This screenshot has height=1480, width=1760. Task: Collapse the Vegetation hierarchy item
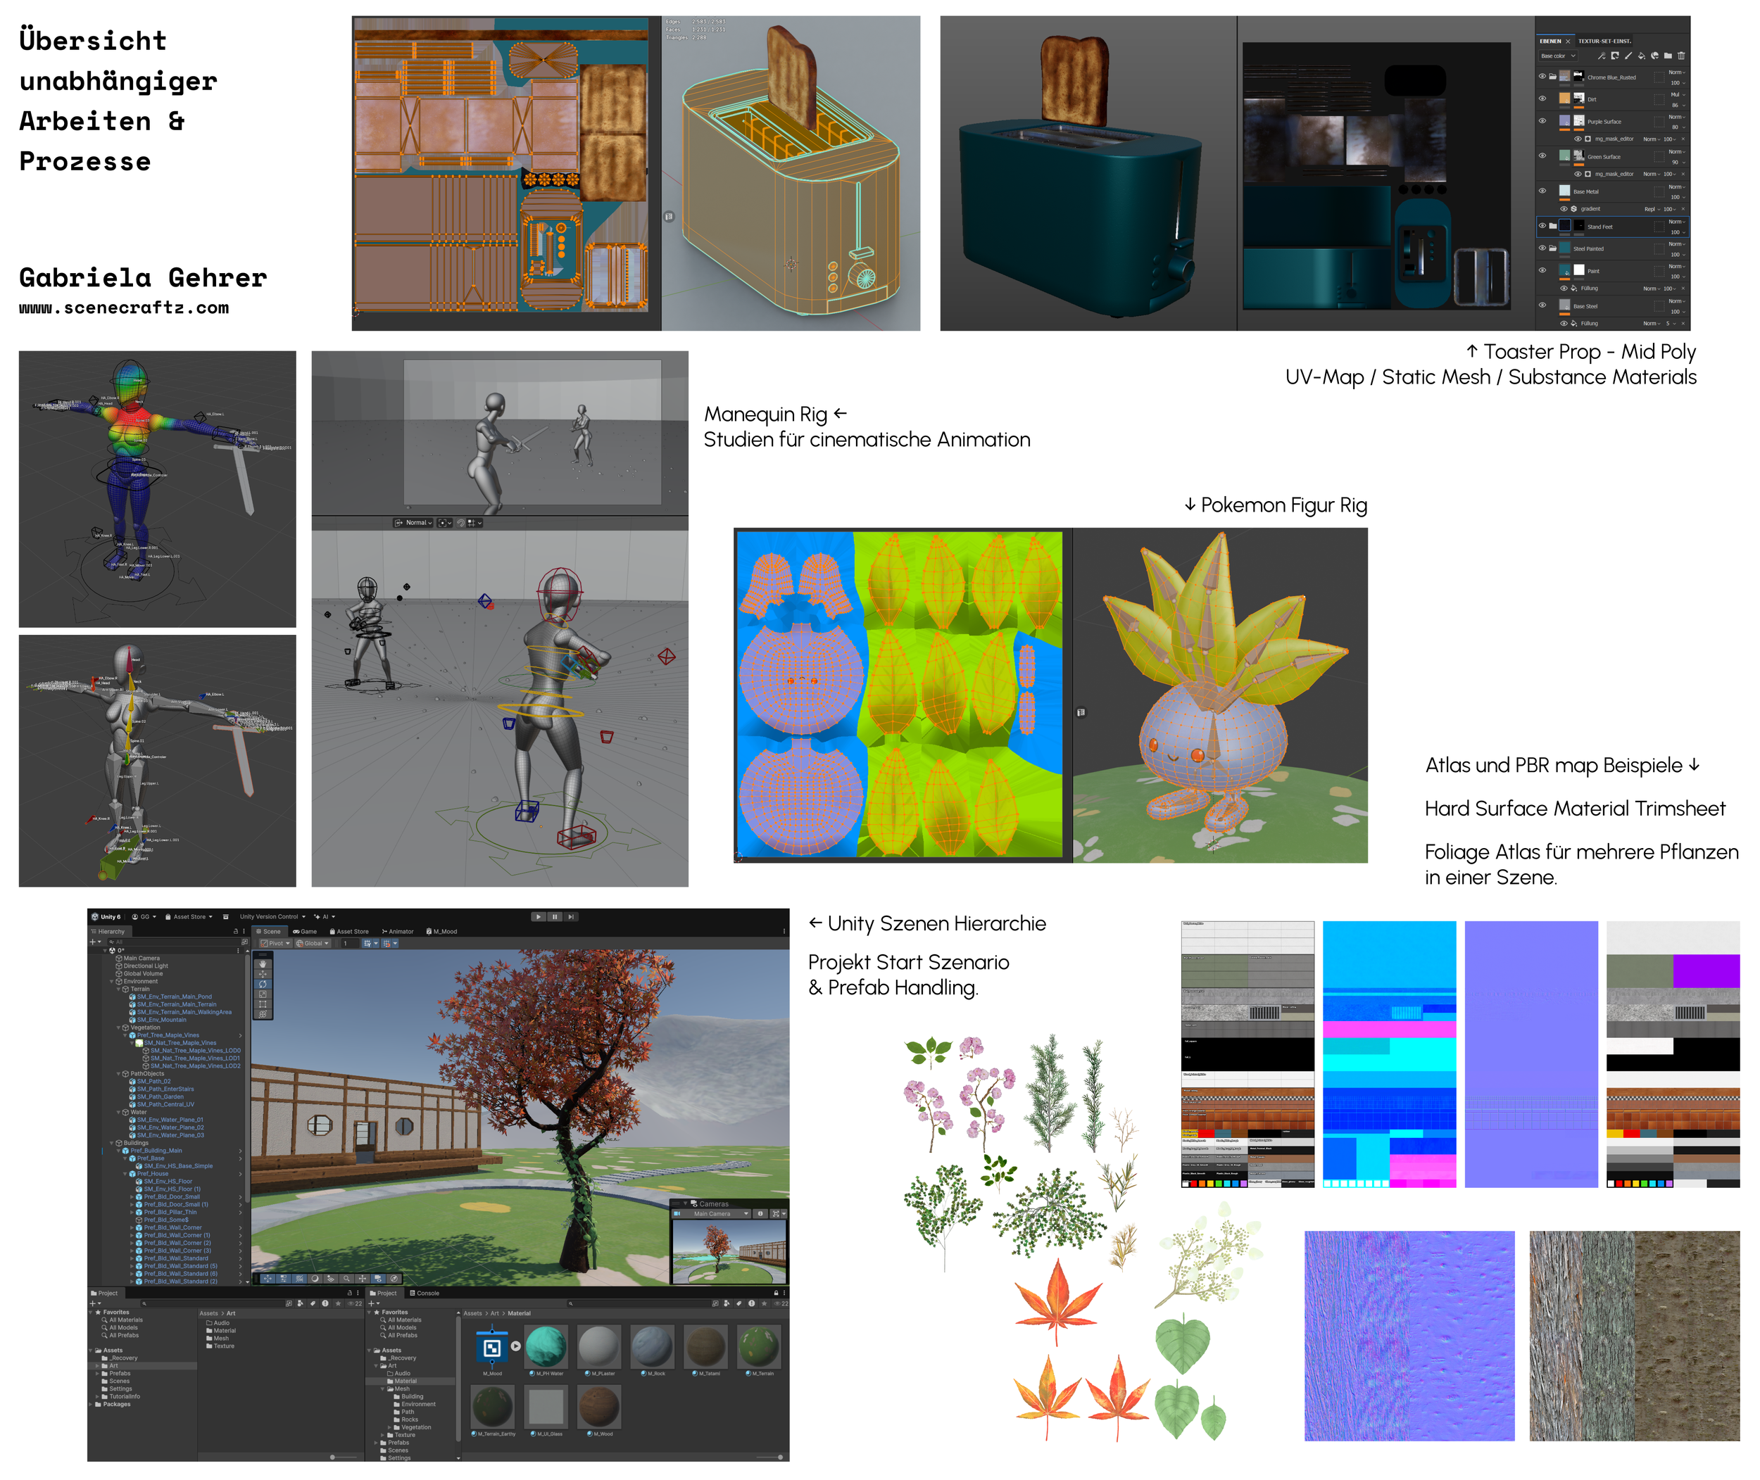118,1027
